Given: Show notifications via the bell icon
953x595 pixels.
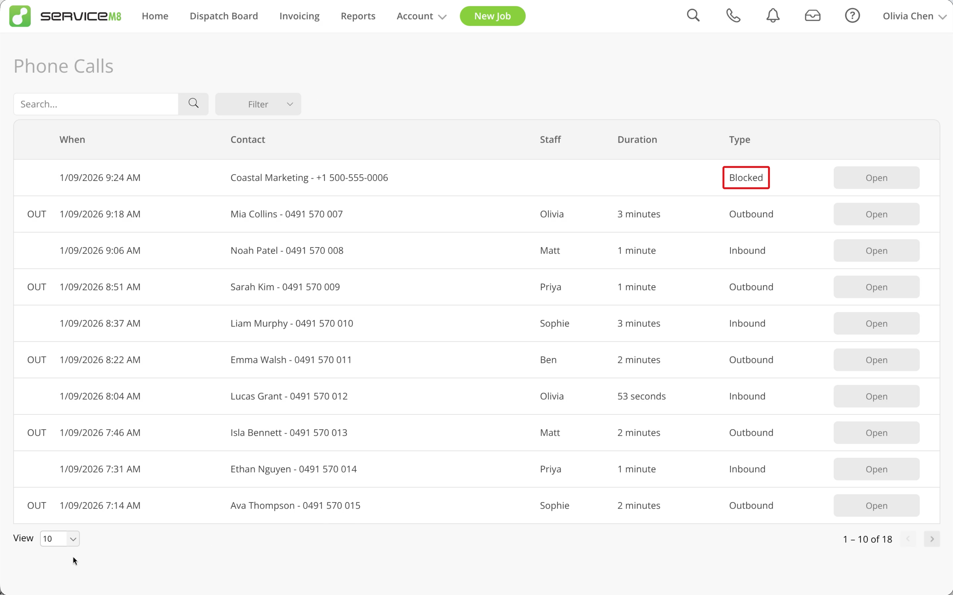Looking at the screenshot, I should (x=773, y=16).
